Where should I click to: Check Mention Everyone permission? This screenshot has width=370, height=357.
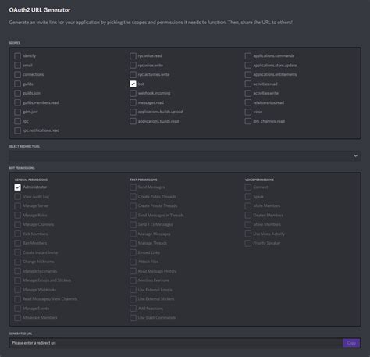tap(133, 280)
